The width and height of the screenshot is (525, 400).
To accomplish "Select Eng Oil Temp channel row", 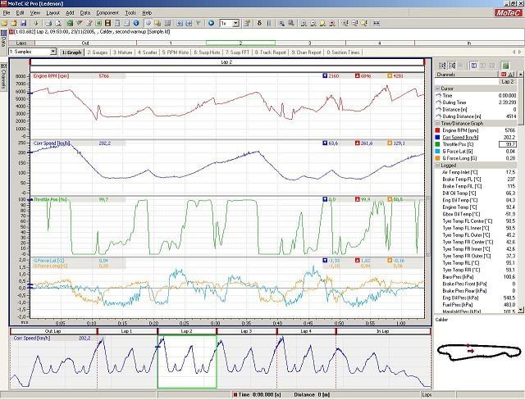I will pyautogui.click(x=476, y=200).
